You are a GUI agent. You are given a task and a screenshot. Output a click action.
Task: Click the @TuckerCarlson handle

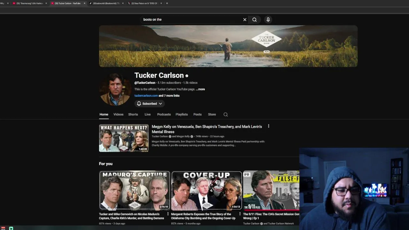pos(145,83)
